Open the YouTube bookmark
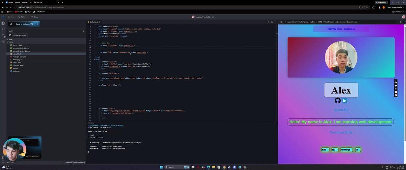The height and width of the screenshot is (170, 406). point(19,12)
